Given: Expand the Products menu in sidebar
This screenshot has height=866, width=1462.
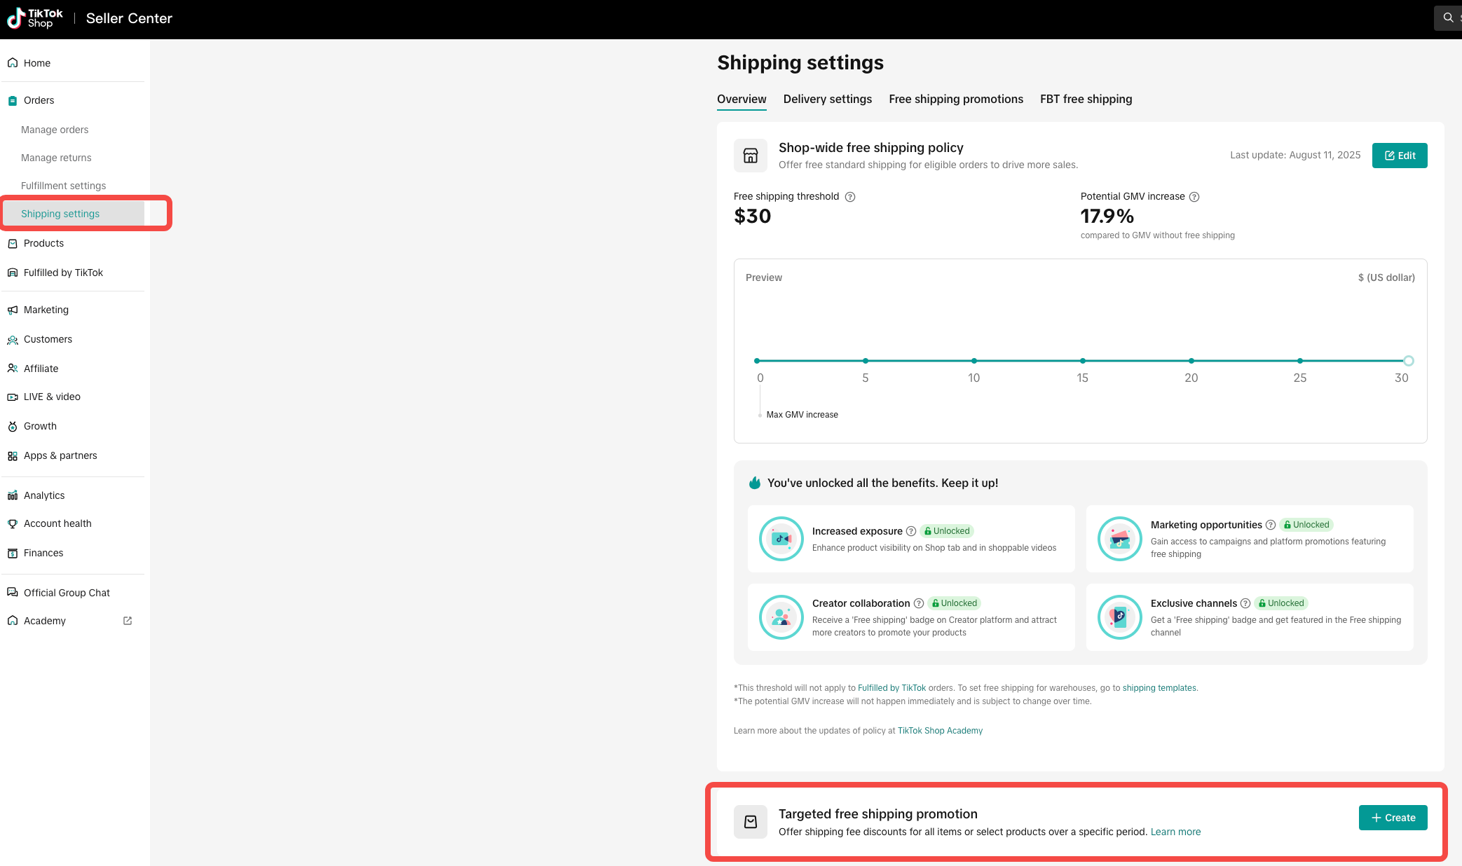Looking at the screenshot, I should coord(43,243).
